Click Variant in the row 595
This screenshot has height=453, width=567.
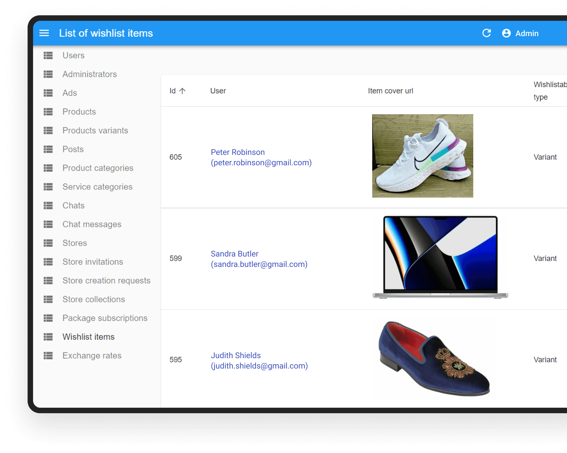click(x=545, y=360)
